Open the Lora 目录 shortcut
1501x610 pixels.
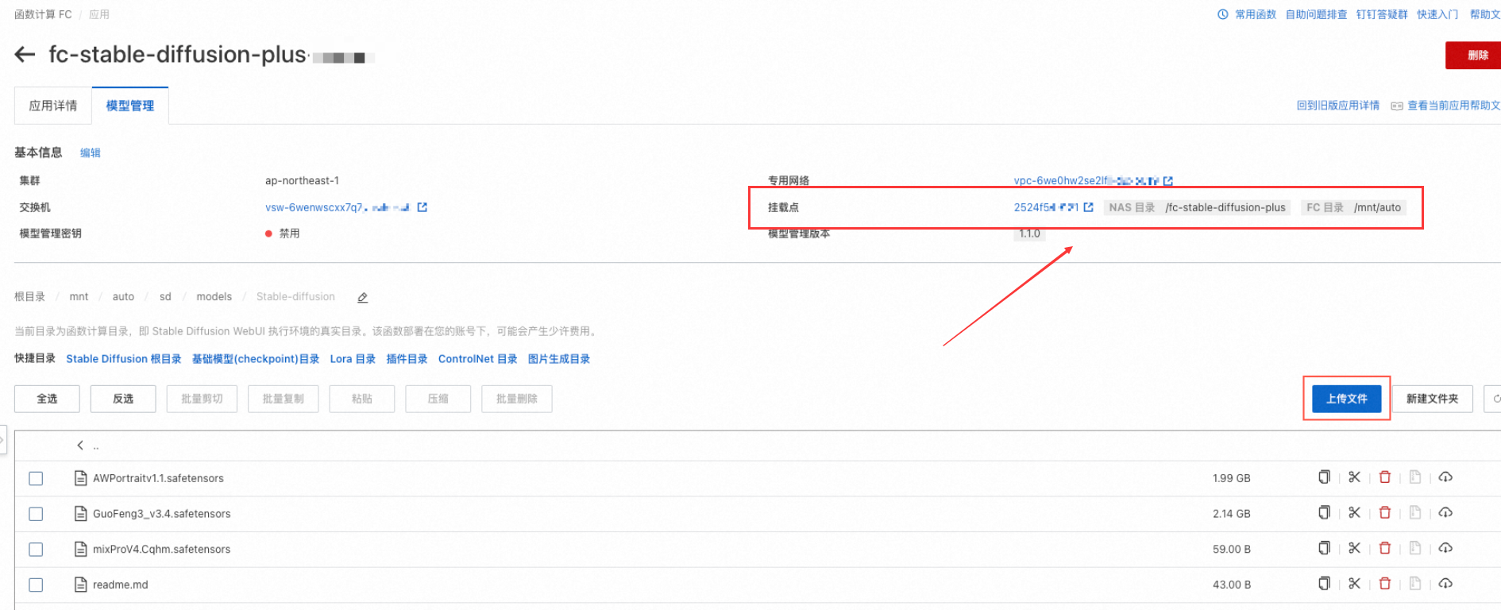[x=353, y=359]
